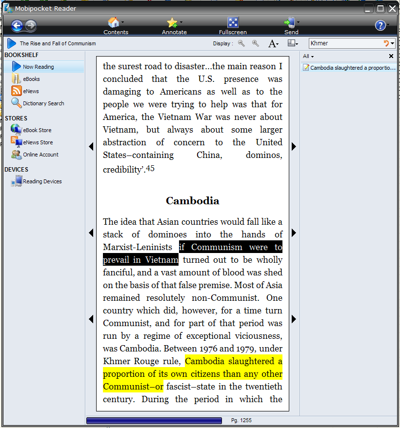400x428 pixels.
Task: Click the note icon beside Cambodia annotation
Action: pos(306,67)
